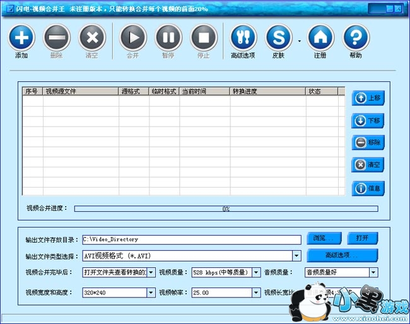Click the 输出文件存放目录 path field
Viewport: 410px width, 324px height.
coord(191,240)
